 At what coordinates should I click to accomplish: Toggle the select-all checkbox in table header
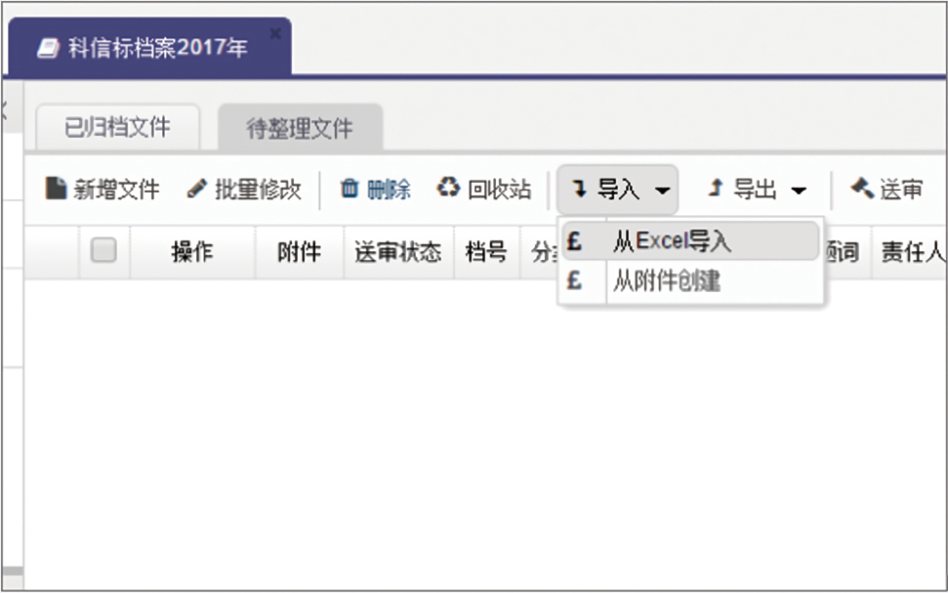[x=103, y=251]
